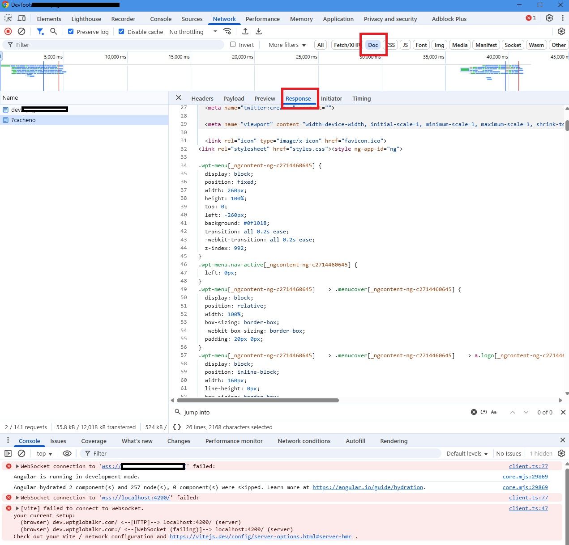Clear the search text in response
The height and width of the screenshot is (545, 569).
click(x=474, y=412)
